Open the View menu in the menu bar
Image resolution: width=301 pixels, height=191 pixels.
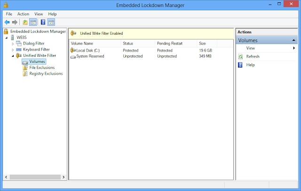coord(39,14)
